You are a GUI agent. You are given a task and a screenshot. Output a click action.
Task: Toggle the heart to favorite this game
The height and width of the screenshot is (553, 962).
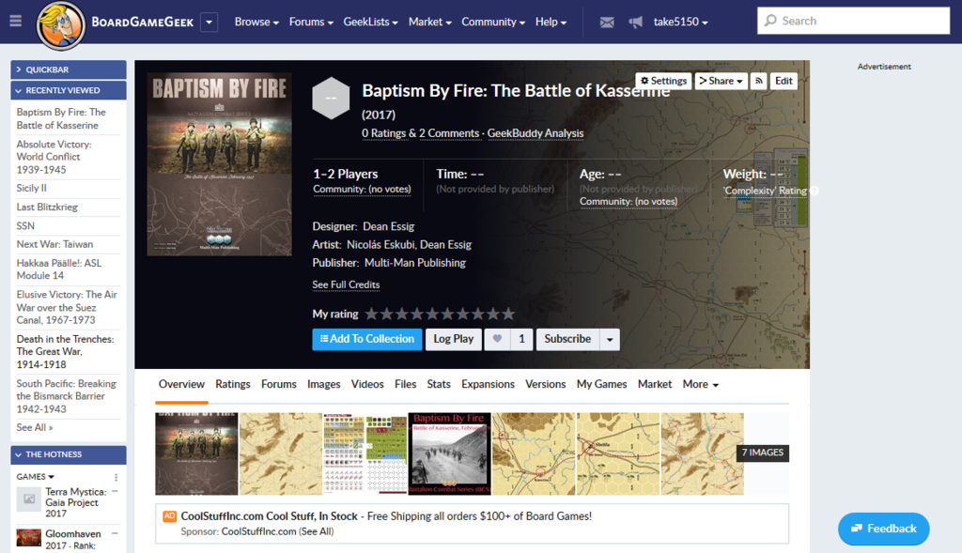[496, 339]
